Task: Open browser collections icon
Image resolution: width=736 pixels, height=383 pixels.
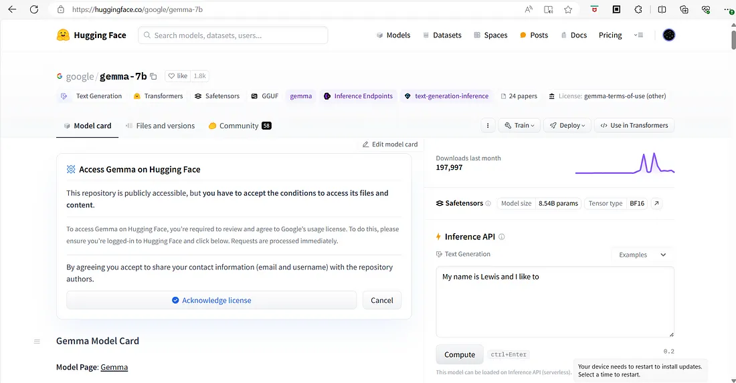Action: coord(684,9)
